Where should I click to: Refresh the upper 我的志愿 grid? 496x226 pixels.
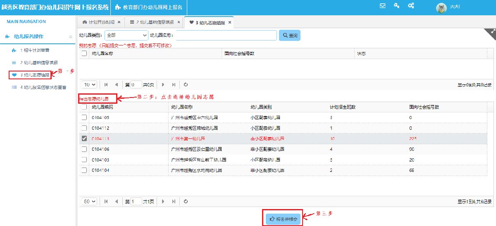pos(186,84)
